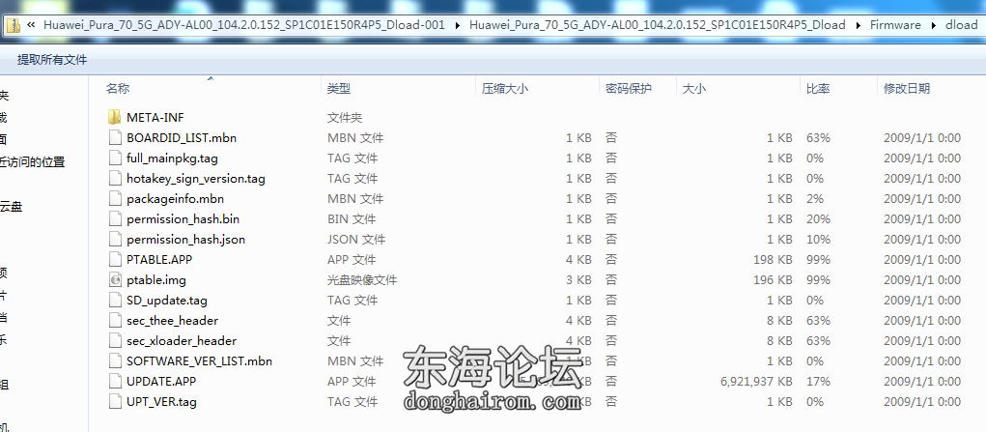
Task: Open the breadcrumb arrow before Firmware
Action: pos(859,26)
